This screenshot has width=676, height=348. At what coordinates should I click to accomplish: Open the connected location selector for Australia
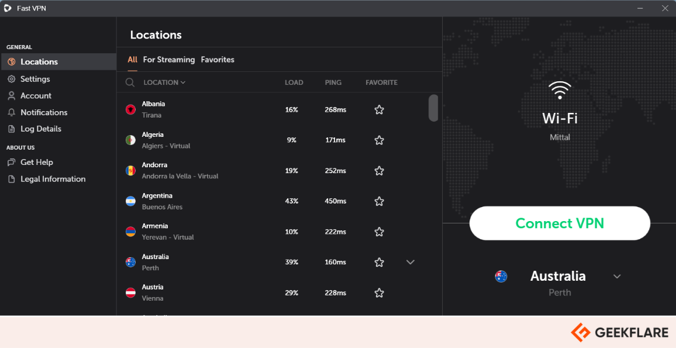(617, 275)
